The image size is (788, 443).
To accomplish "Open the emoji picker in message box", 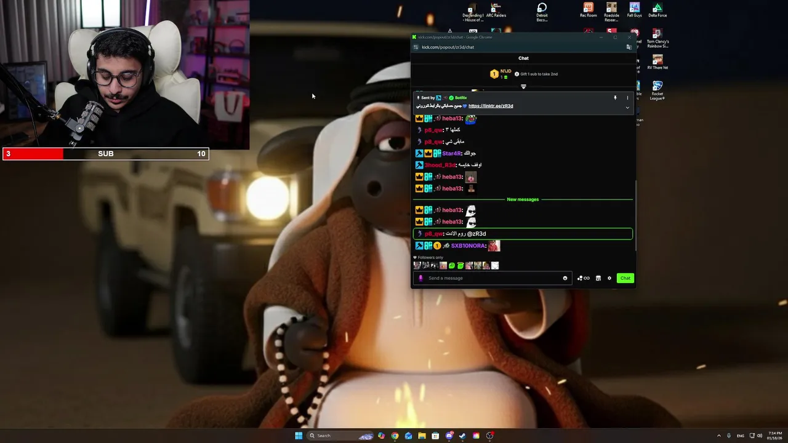I will (x=565, y=278).
